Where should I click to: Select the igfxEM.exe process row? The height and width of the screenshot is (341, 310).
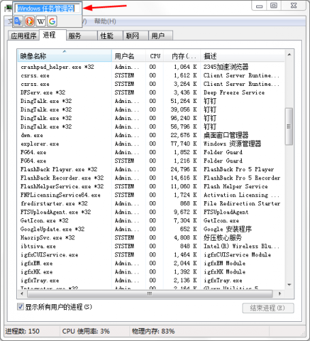[151, 263]
